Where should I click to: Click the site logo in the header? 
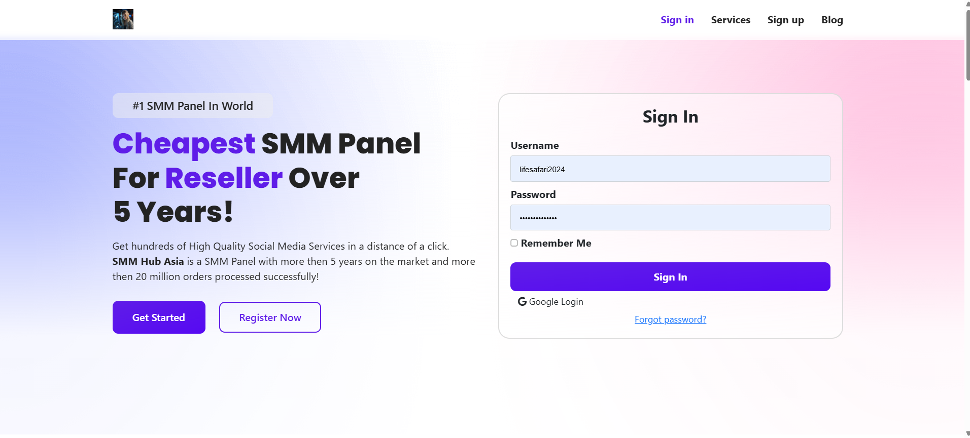pos(122,19)
